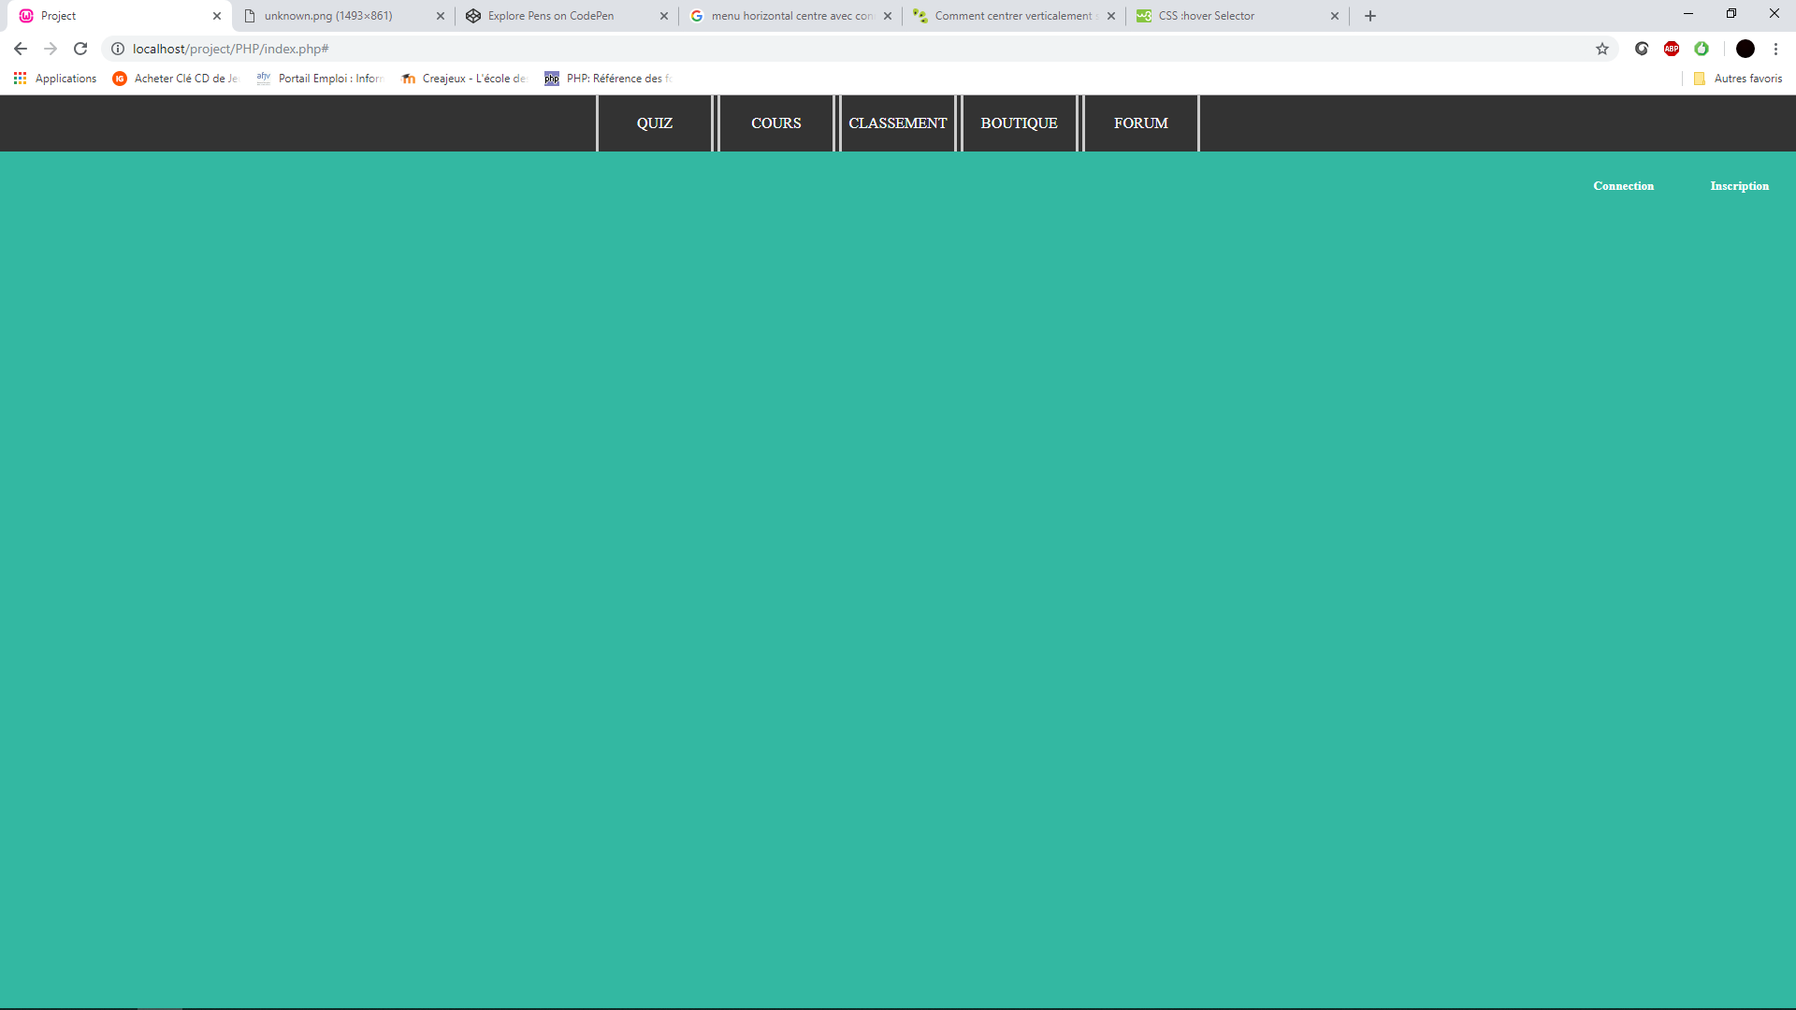Open the QUIZ menu item
Image resolution: width=1796 pixels, height=1010 pixels.
(655, 123)
